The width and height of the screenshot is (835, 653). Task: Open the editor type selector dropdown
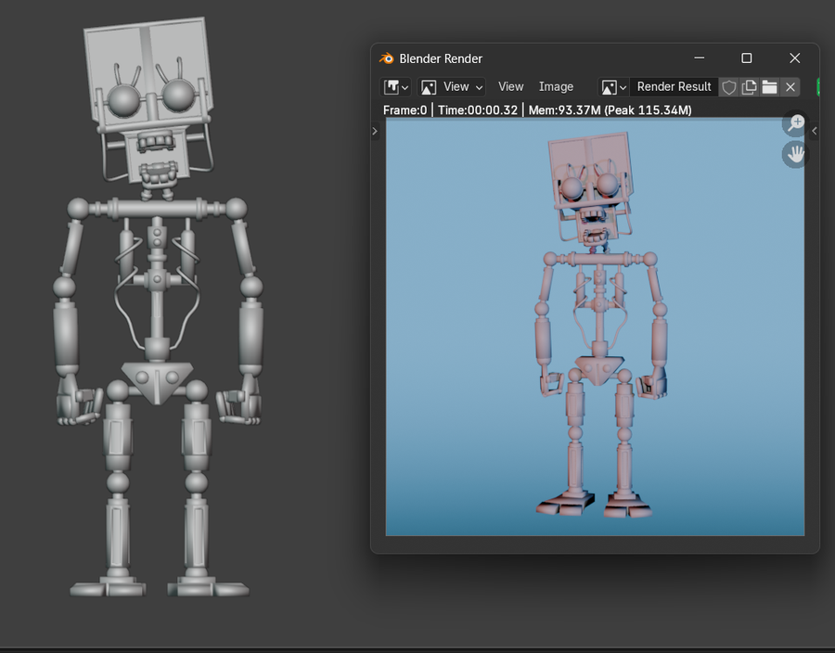(395, 87)
